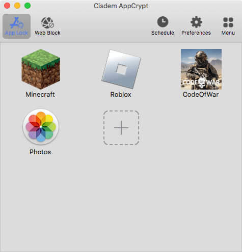This screenshot has height=252, width=242.
Task: Click the Schedule text label
Action: [x=163, y=33]
